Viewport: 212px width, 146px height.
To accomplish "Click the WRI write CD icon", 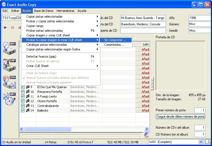I will 9,99.
